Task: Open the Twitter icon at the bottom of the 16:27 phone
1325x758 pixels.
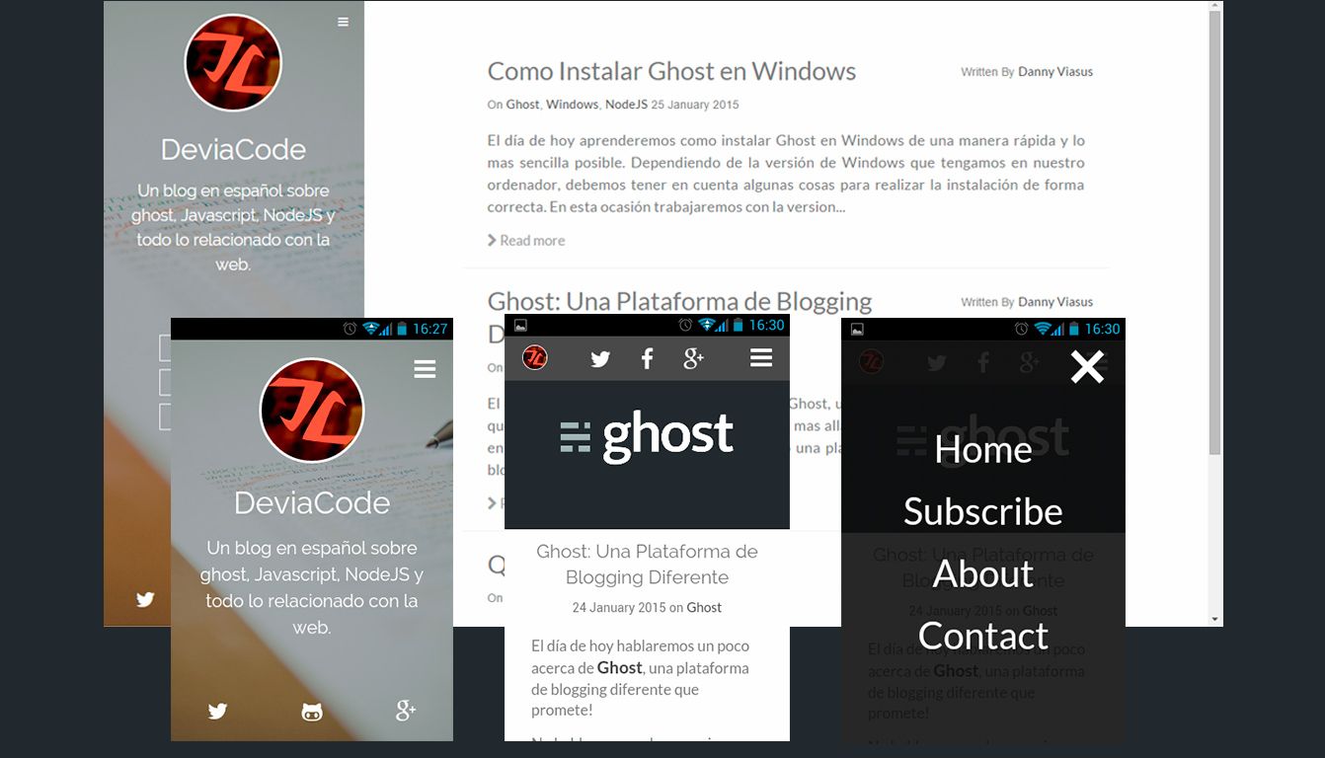Action: (x=218, y=711)
